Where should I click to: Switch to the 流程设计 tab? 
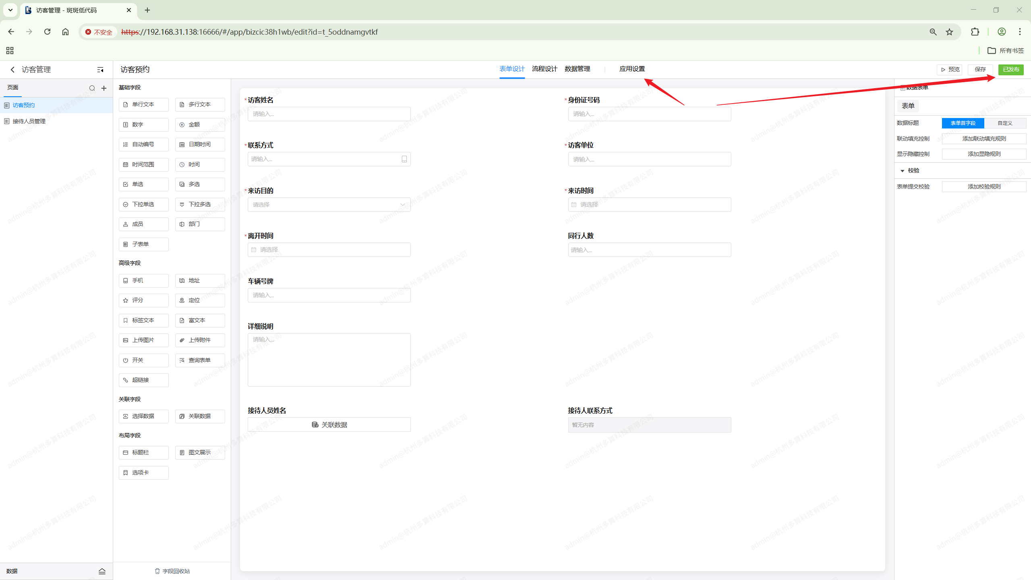point(544,69)
